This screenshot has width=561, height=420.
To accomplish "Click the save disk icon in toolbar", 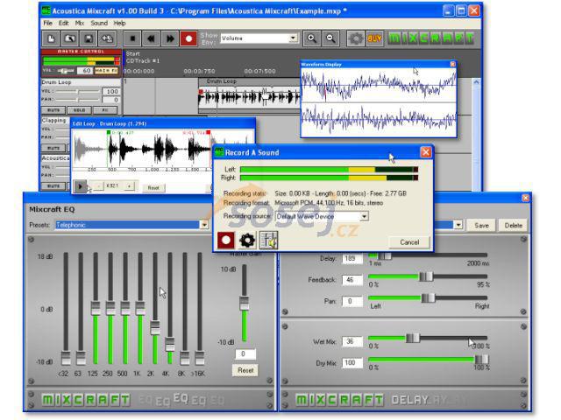I will pyautogui.click(x=89, y=39).
